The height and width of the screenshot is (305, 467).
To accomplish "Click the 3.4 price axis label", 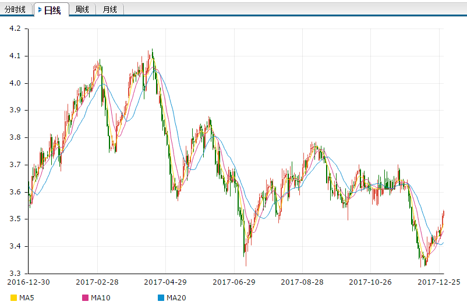I will pos(15,246).
